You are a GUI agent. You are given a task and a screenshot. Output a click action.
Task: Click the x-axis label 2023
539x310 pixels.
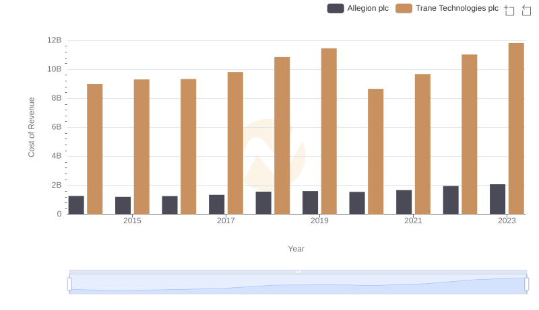(507, 221)
